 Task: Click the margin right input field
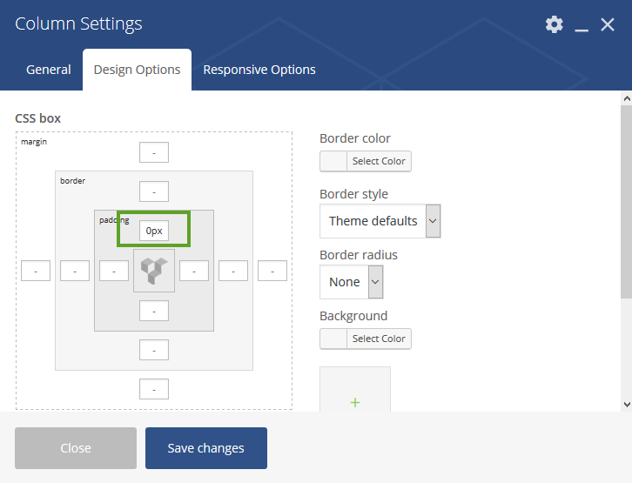coord(272,271)
